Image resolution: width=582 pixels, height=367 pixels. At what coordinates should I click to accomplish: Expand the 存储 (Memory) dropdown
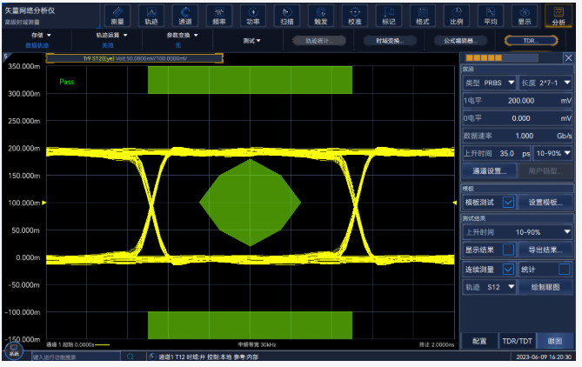[41, 36]
